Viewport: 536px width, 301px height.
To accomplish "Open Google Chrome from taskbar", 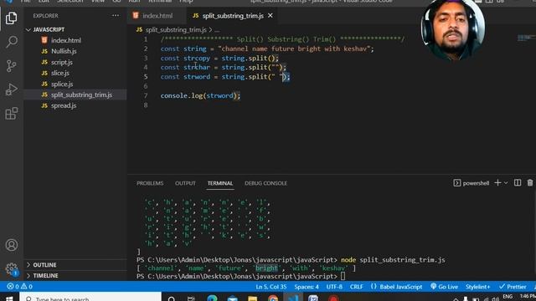I will [273, 298].
